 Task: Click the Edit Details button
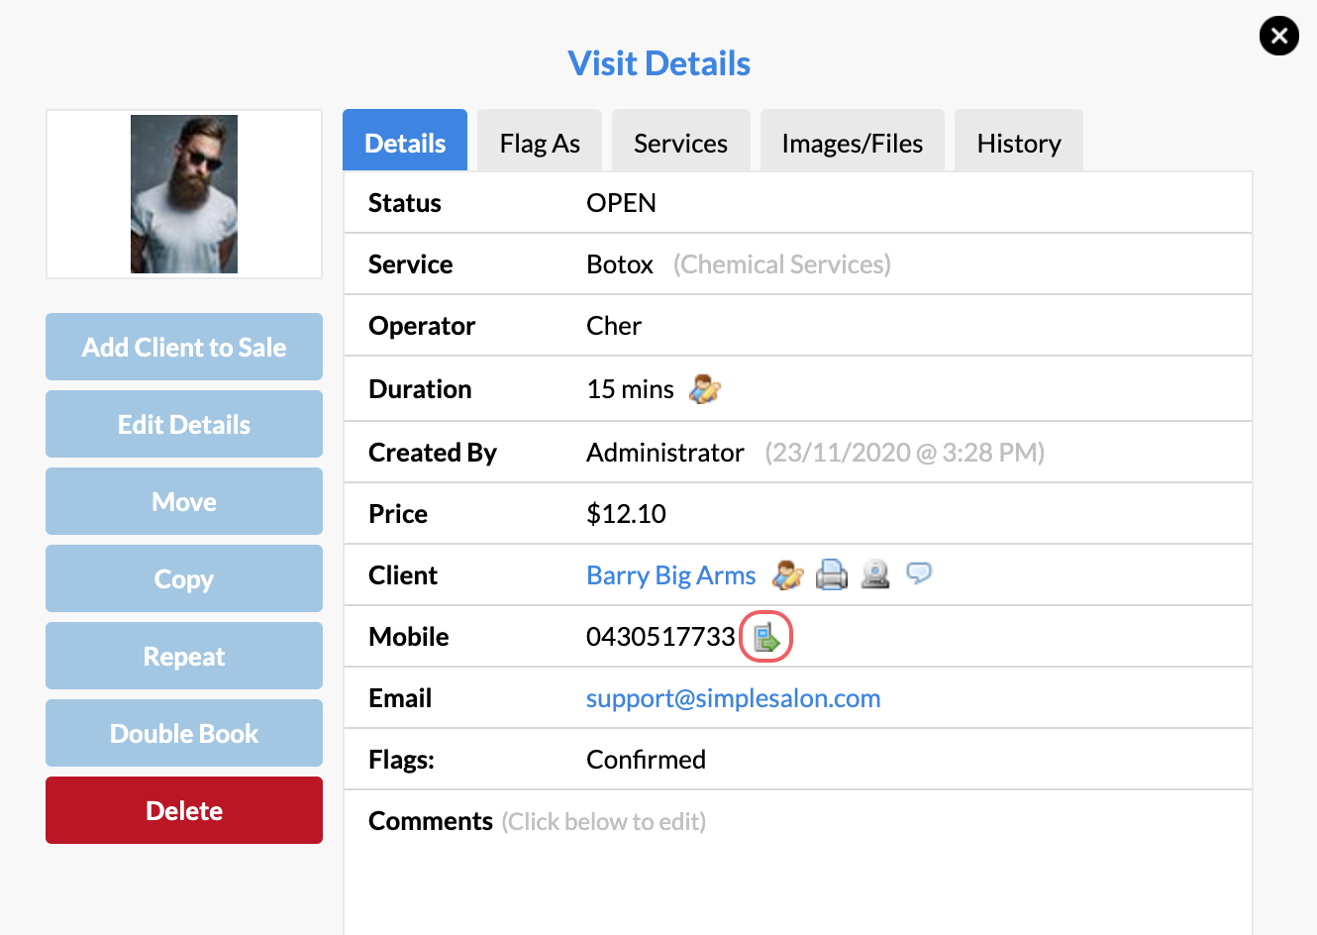(183, 424)
